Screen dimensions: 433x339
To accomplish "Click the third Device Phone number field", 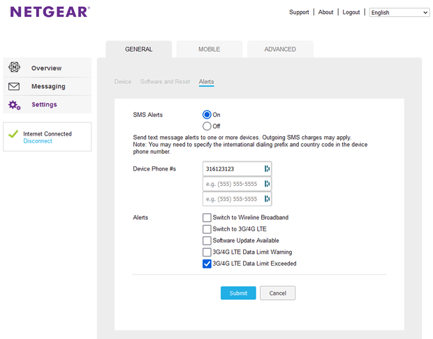I will [237, 199].
